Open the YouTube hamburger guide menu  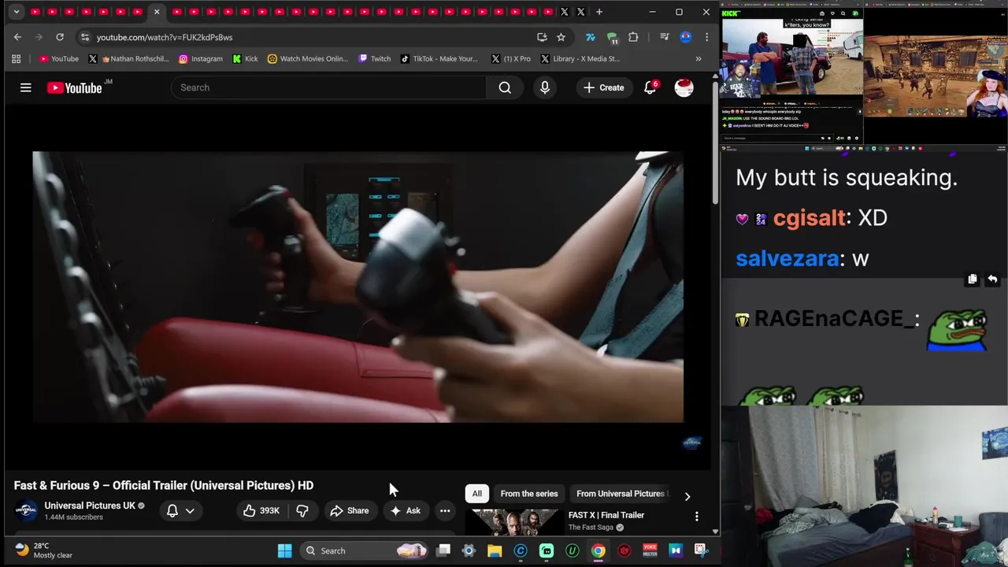(26, 87)
